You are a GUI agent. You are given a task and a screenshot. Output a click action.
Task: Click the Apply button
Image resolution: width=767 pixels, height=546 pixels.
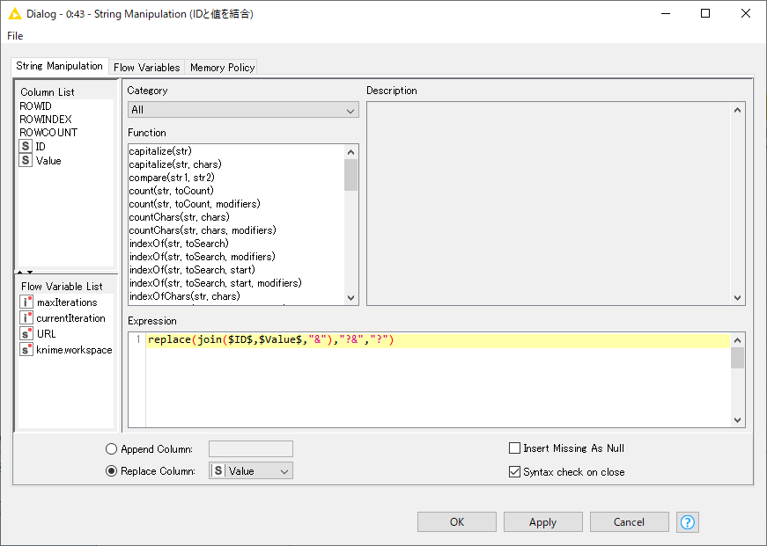[543, 522]
